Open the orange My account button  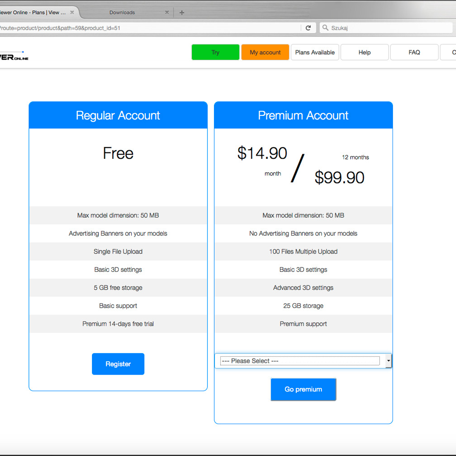(265, 52)
